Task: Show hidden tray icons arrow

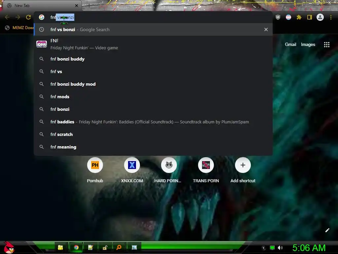Action: tap(264, 248)
